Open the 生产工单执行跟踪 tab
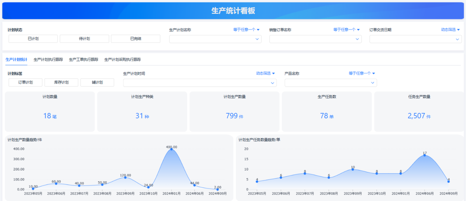 tap(83, 60)
